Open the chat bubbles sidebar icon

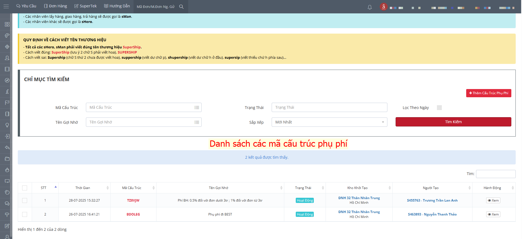(x=7, y=203)
